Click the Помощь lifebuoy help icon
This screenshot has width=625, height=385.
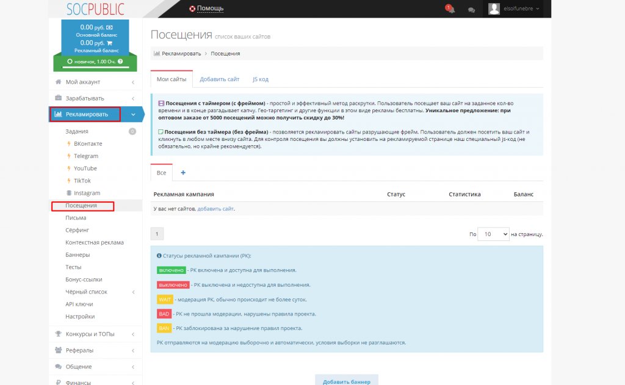(192, 9)
